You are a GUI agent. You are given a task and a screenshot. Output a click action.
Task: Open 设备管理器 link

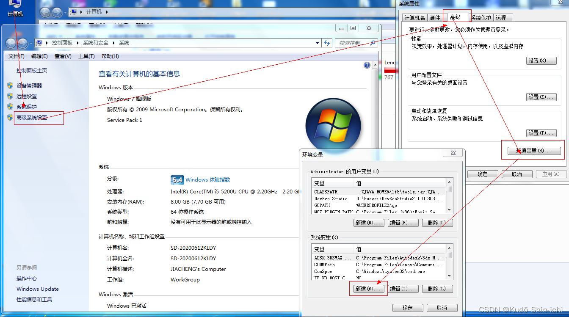(29, 85)
